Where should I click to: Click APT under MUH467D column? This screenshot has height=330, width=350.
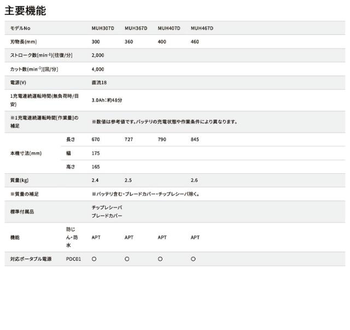195,238
